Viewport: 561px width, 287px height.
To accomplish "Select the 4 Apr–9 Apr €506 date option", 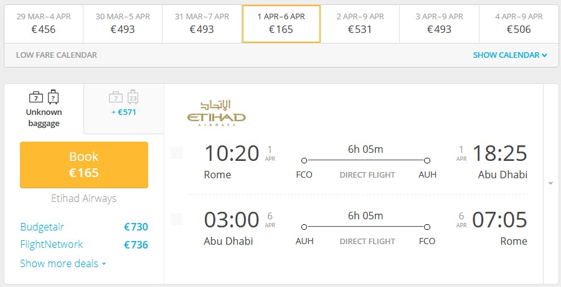I will 519,24.
